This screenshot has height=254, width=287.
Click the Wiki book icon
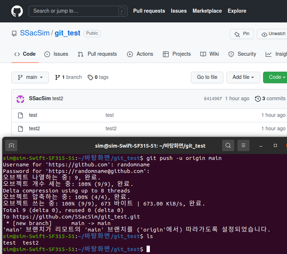point(203,54)
